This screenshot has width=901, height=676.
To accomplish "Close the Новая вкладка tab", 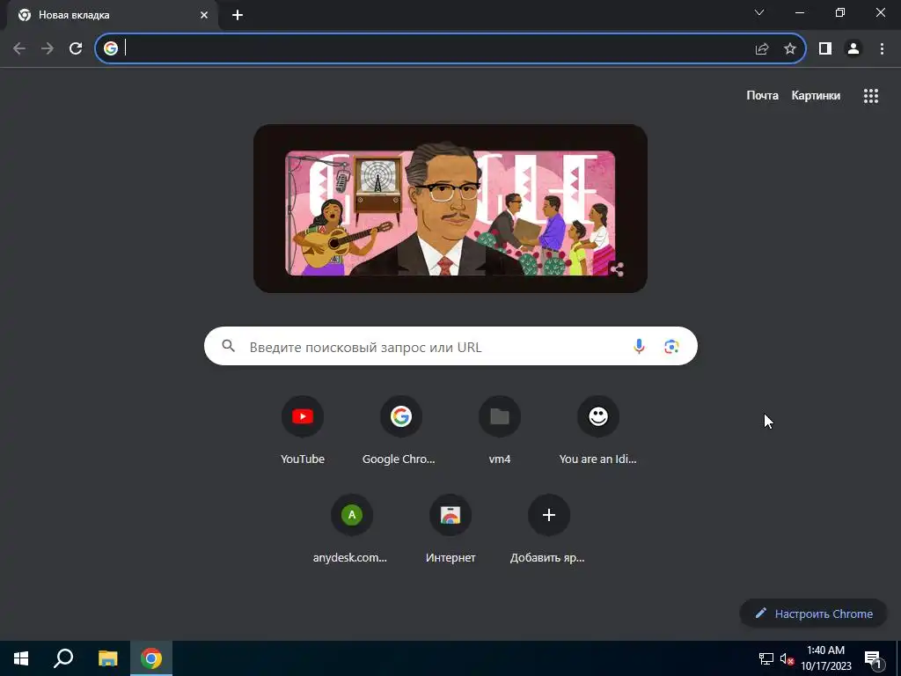I will tap(204, 15).
